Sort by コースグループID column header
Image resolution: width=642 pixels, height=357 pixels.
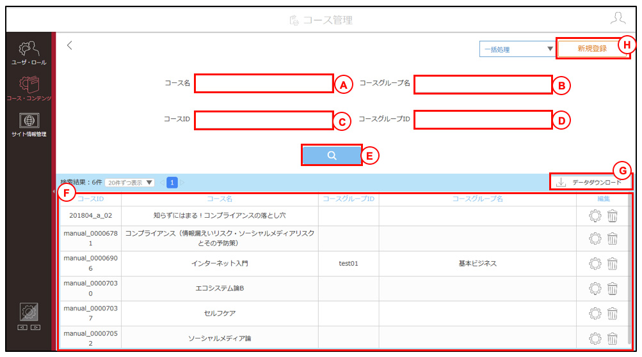348,199
